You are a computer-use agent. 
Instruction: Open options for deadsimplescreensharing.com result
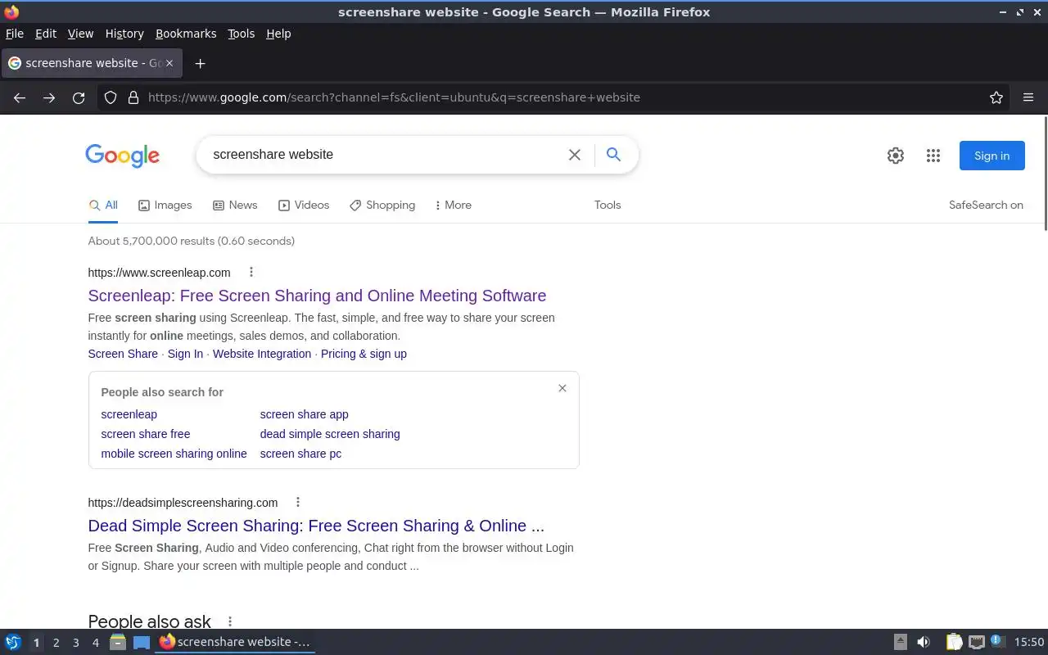click(298, 502)
